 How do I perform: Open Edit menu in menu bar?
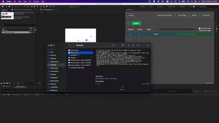pyautogui.click(x=20, y=1)
